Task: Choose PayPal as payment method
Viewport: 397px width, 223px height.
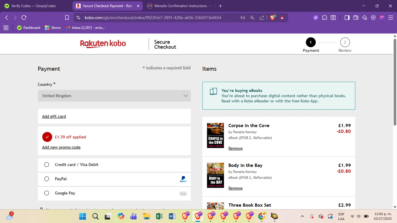Action: [x=47, y=179]
